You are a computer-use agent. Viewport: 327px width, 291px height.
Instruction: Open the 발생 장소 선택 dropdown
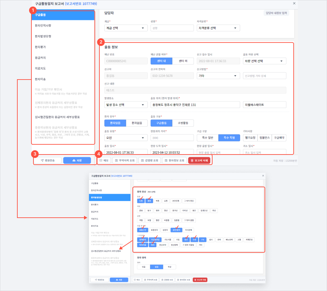tap(126, 105)
